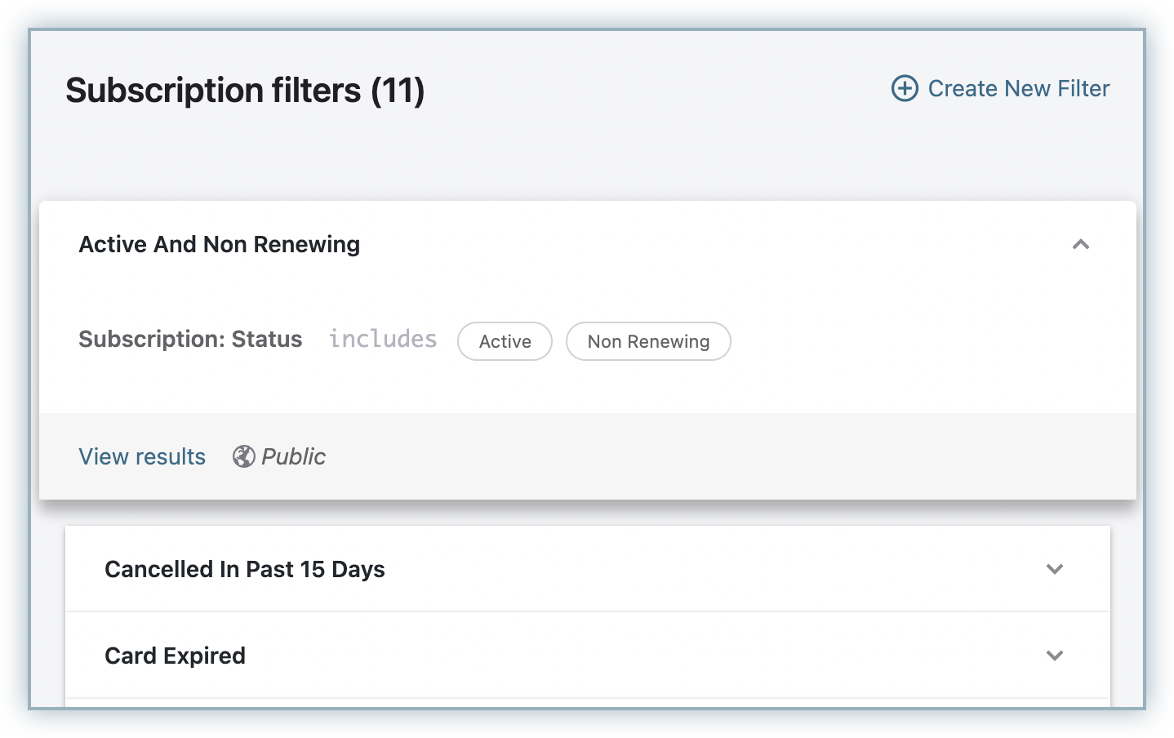
Task: Click the (11) count in the heading
Action: pos(398,90)
